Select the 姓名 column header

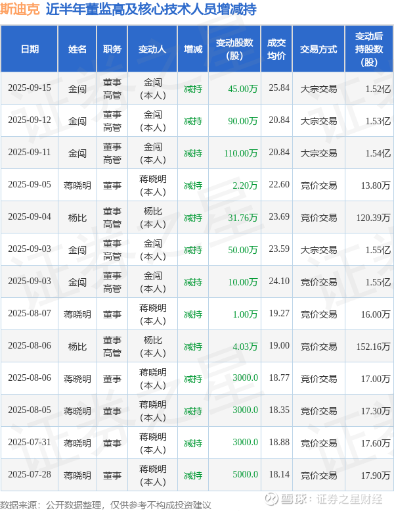pyautogui.click(x=77, y=49)
